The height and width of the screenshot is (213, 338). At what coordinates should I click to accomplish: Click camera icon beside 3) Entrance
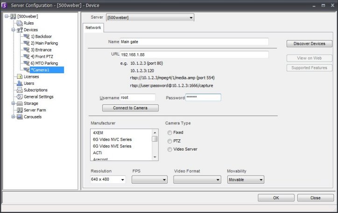click(x=26, y=50)
